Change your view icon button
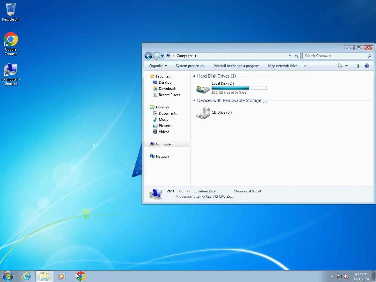This screenshot has height=282, width=376. click(340, 66)
